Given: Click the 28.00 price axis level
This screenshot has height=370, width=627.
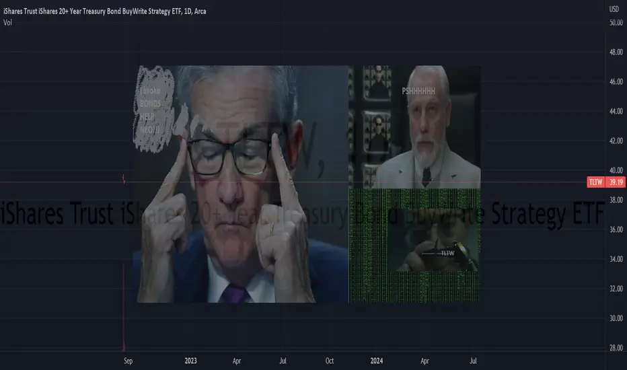Looking at the screenshot, I should coord(616,348).
